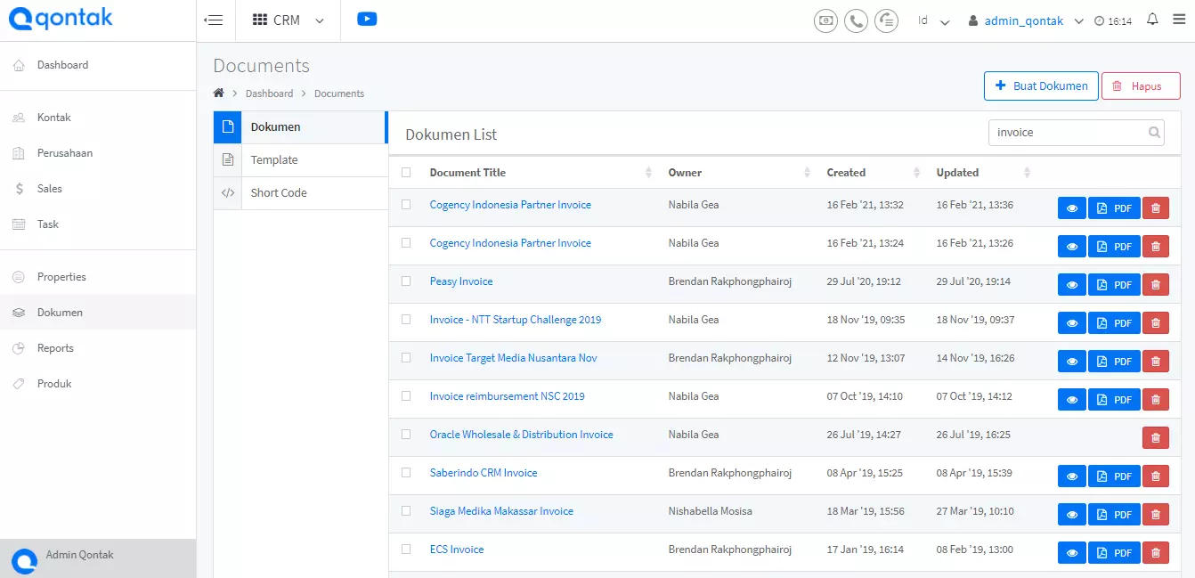This screenshot has width=1195, height=578.
Task: Click the search magnifier icon in the Dokumen List
Action: pyautogui.click(x=1154, y=133)
